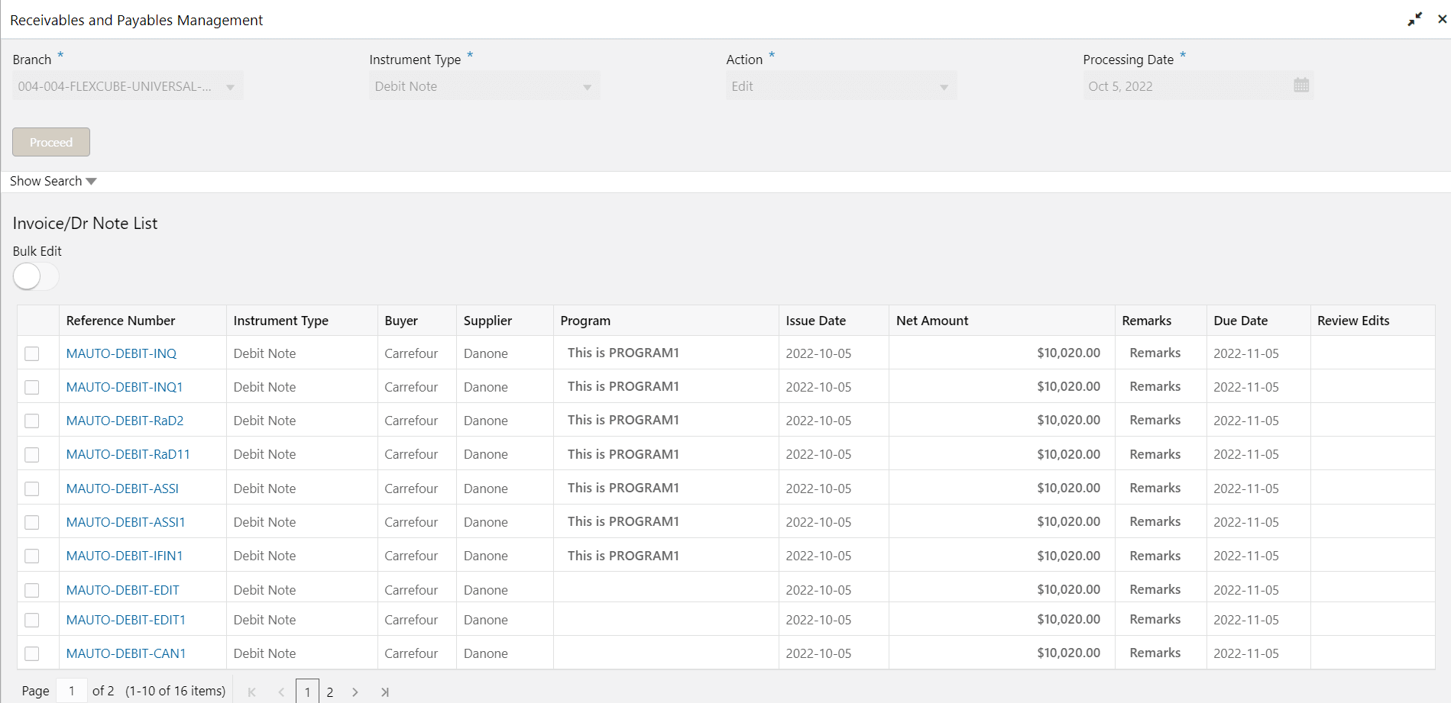This screenshot has height=703, width=1451.
Task: Select the MAUTO-DEBIT-CAN1 row checkbox
Action: tap(32, 653)
